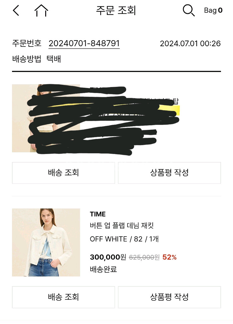Click the scribbled-out first product thumbnail

pos(46,118)
